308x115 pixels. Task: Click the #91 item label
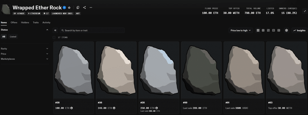click(x=227, y=102)
